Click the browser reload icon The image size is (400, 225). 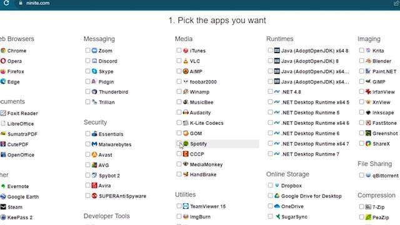coord(6,3)
